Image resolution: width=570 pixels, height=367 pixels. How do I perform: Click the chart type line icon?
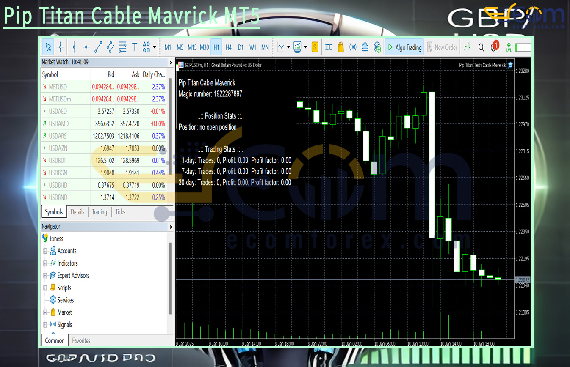(x=281, y=47)
